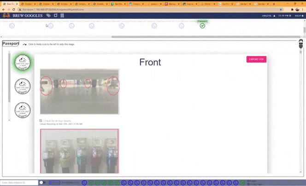
Task: Click the folder icon beside the tags icon
Action: (56, 15)
